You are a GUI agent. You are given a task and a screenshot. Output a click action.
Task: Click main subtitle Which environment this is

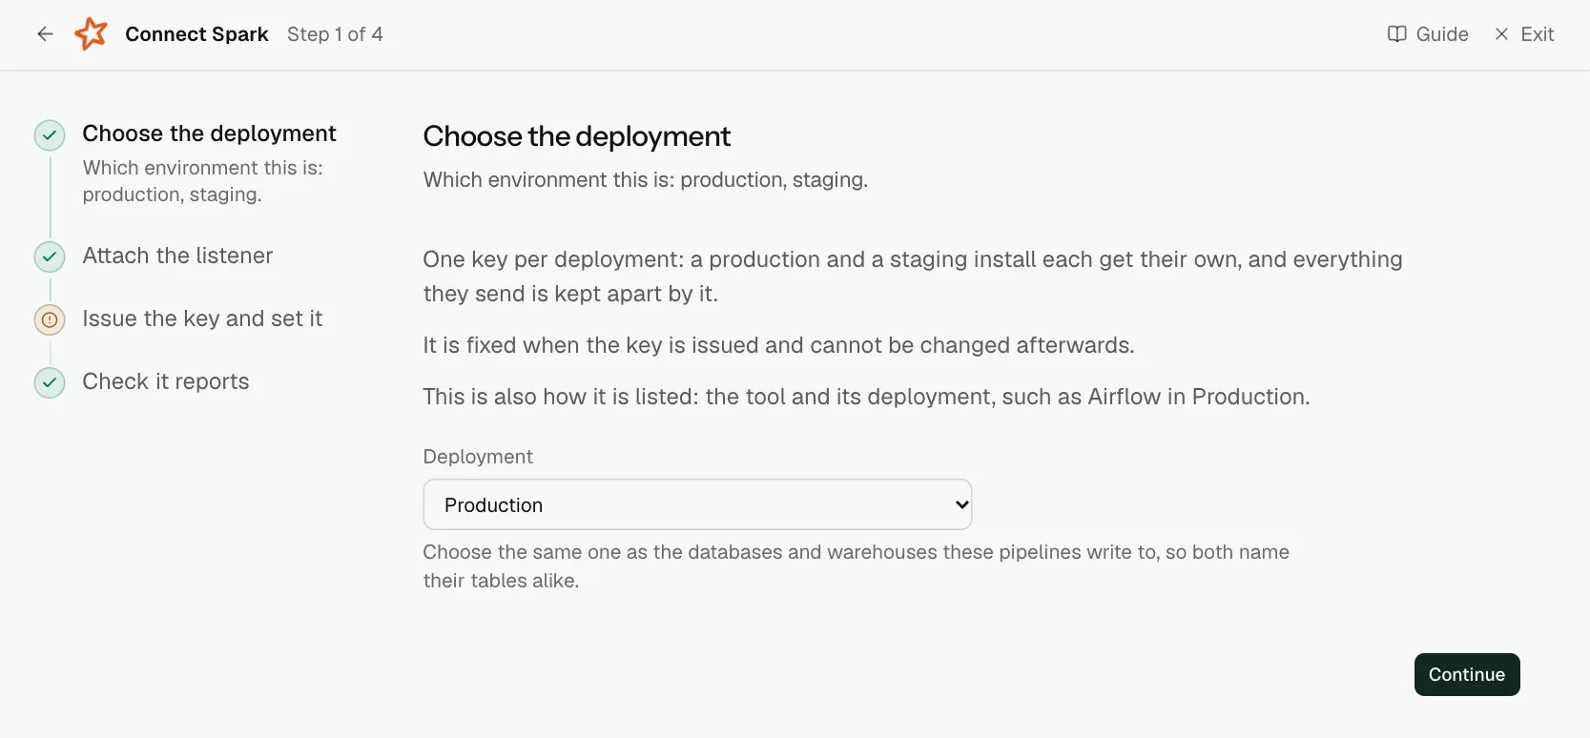click(646, 180)
